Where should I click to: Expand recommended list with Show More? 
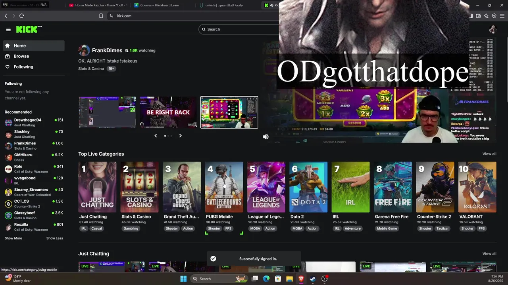coord(13,238)
